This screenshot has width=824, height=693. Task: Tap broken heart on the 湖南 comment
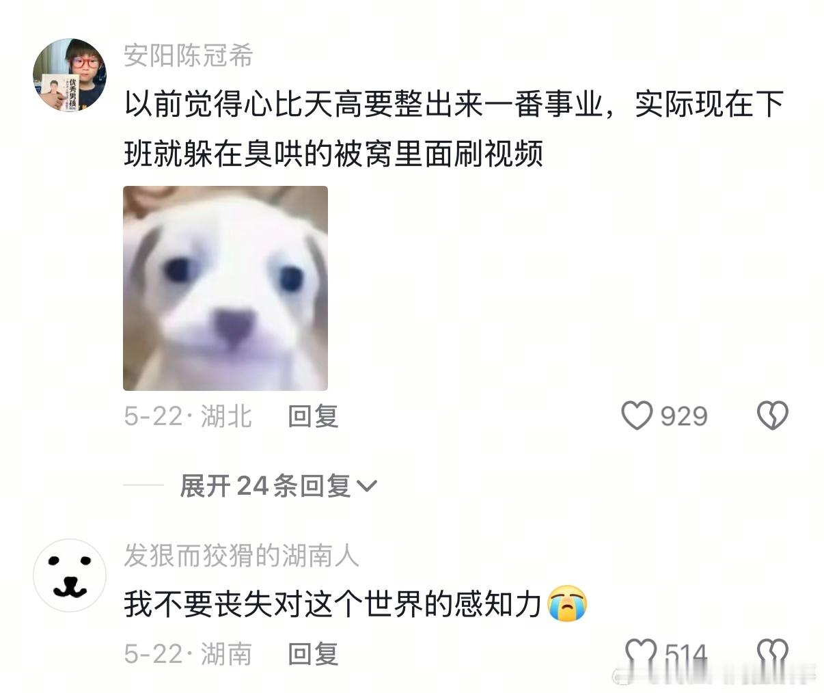coord(773,654)
